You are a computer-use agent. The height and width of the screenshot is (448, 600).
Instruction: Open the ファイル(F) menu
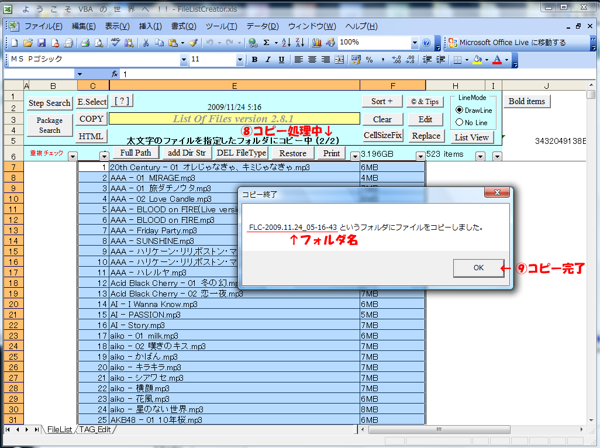pyautogui.click(x=43, y=26)
